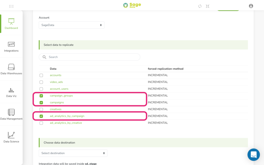Open the account_users data link
Screen dimensions: 264x165
[59, 89]
